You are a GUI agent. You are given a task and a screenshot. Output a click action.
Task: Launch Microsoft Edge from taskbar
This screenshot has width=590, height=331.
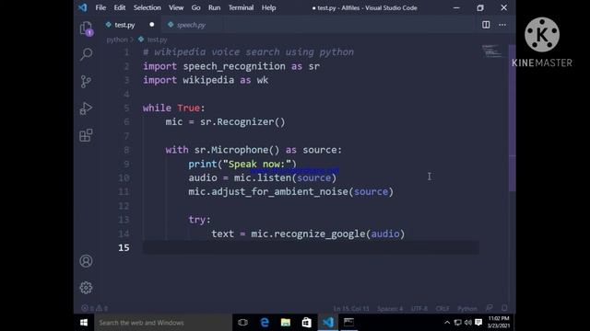265,323
